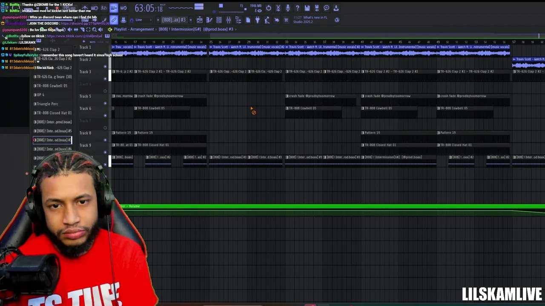The width and height of the screenshot is (545, 306).
Task: Mute Track 2 with its dot toggle
Action: 105,67
